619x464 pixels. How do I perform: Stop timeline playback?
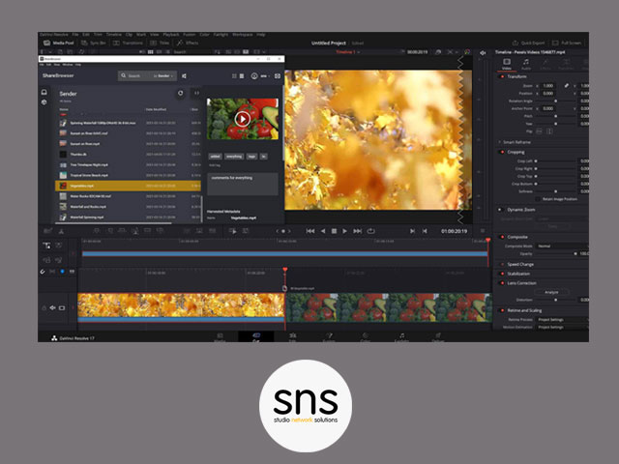[x=334, y=231]
